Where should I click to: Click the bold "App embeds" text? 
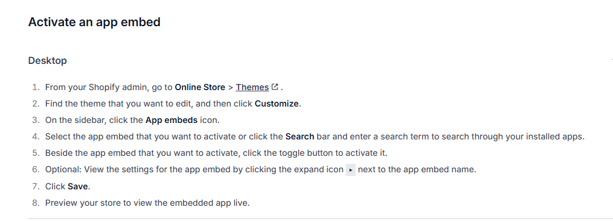click(171, 121)
